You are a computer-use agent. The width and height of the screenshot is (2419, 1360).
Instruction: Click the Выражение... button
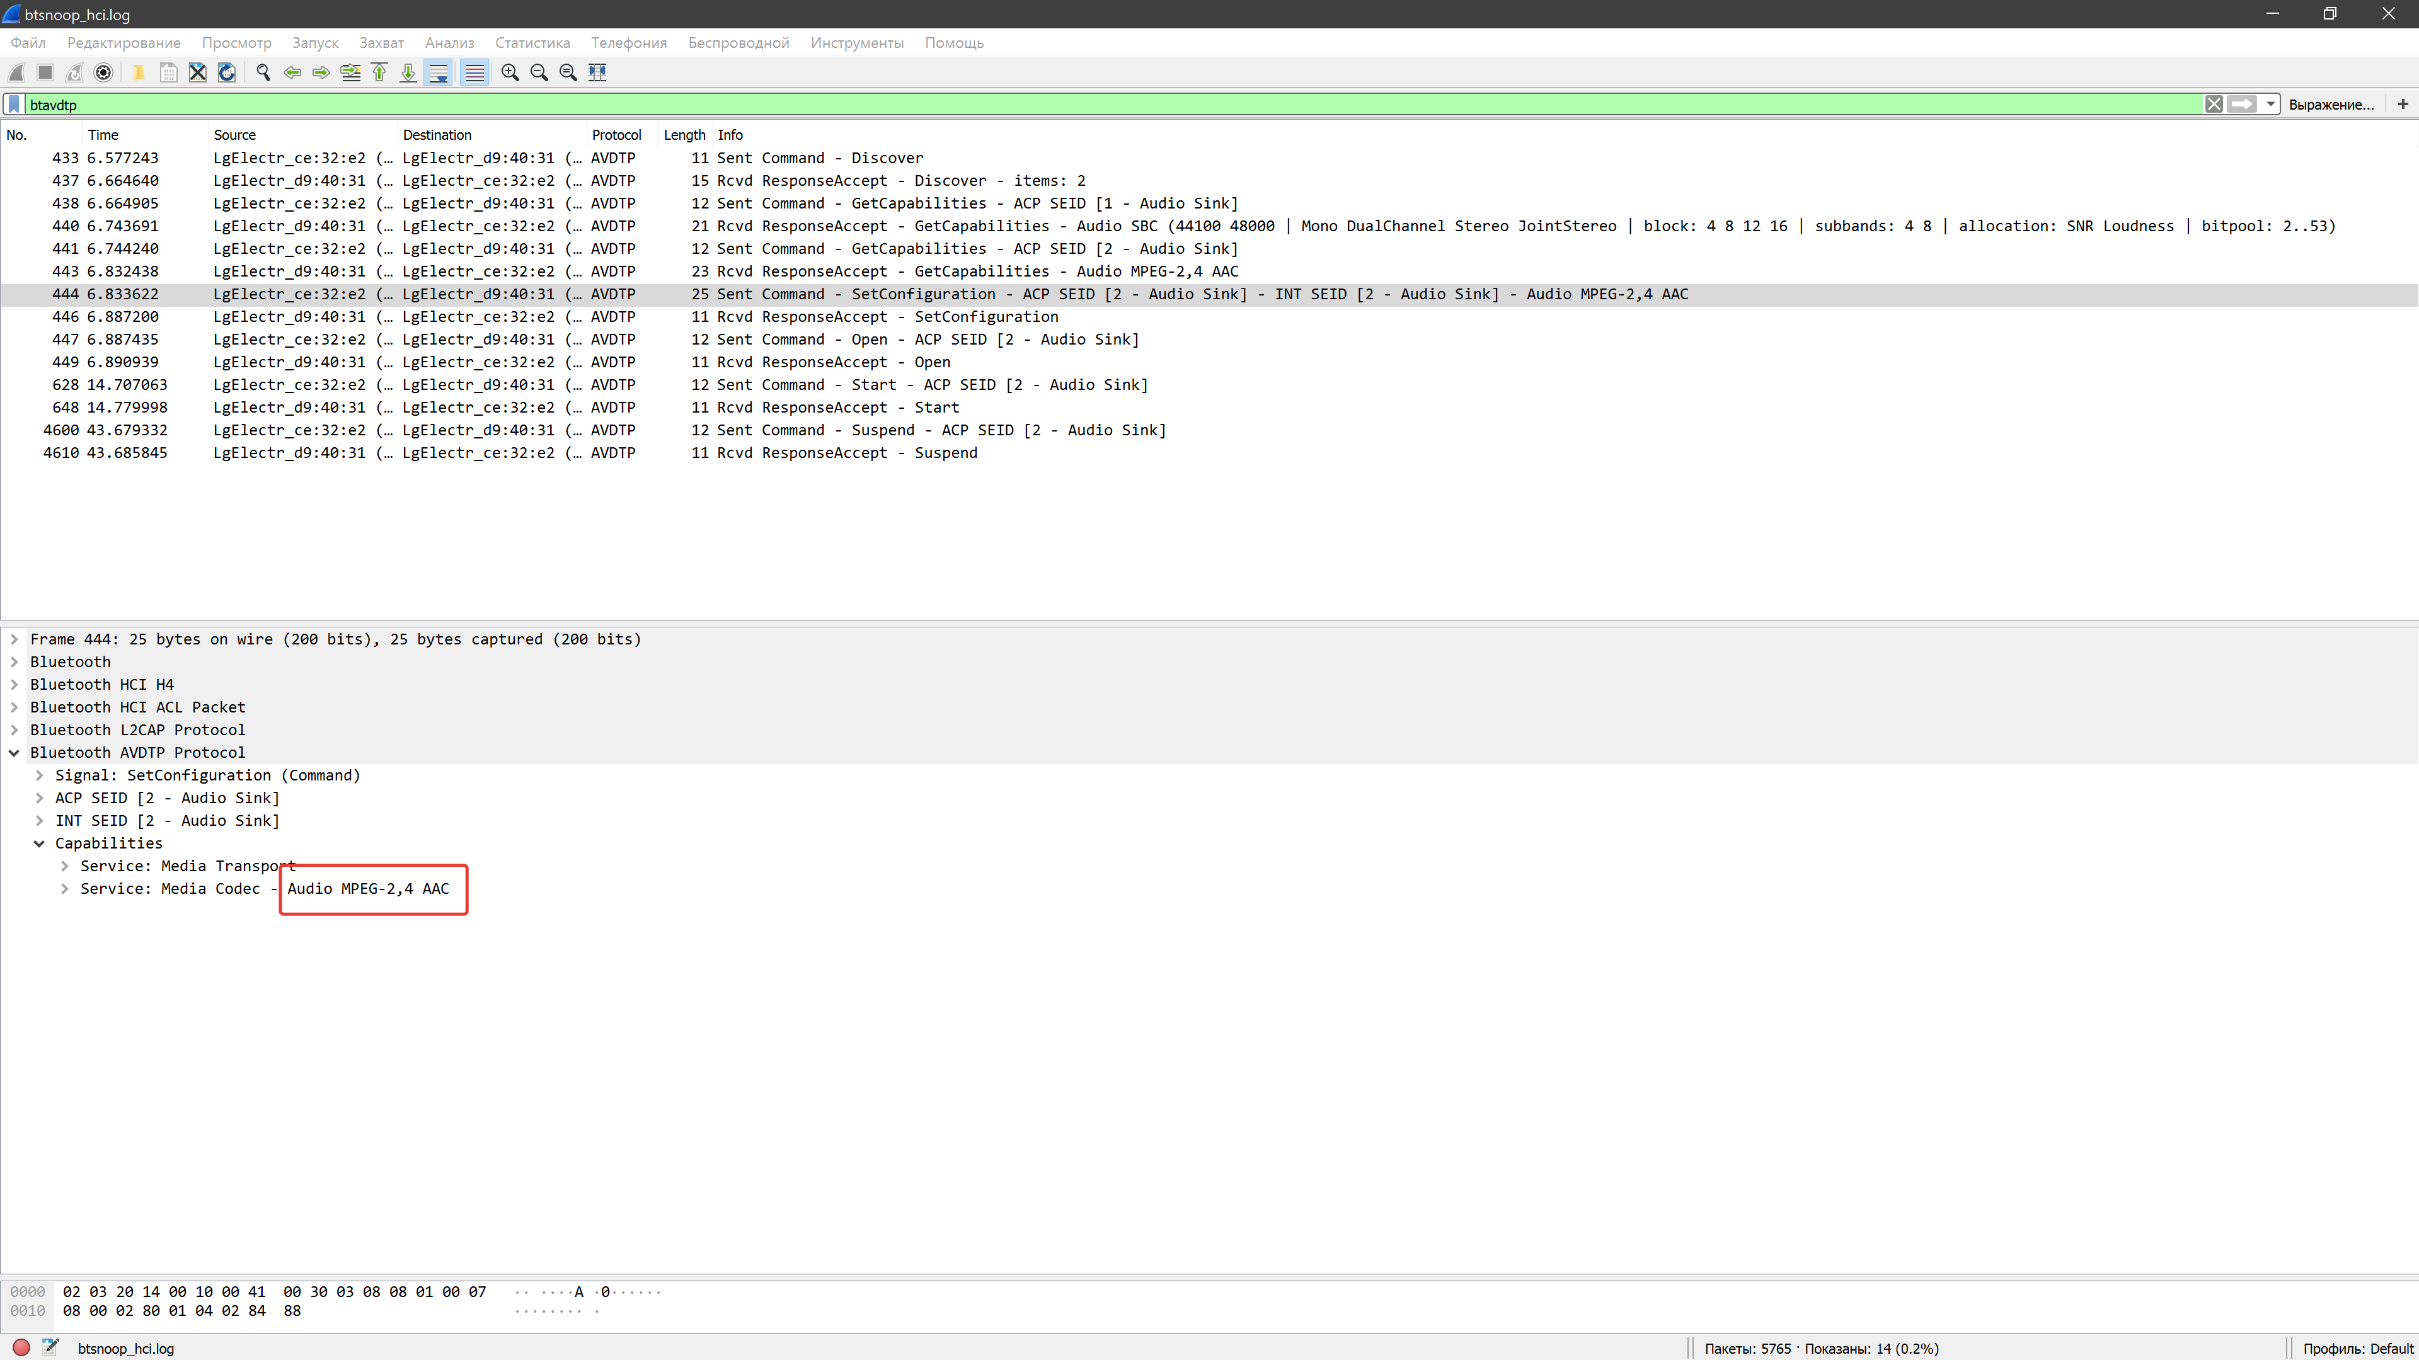[x=2331, y=104]
